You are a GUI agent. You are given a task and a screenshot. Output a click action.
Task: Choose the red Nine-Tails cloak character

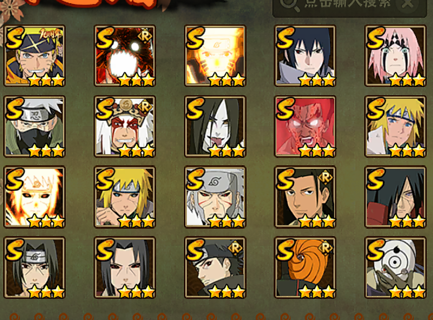pos(125,56)
